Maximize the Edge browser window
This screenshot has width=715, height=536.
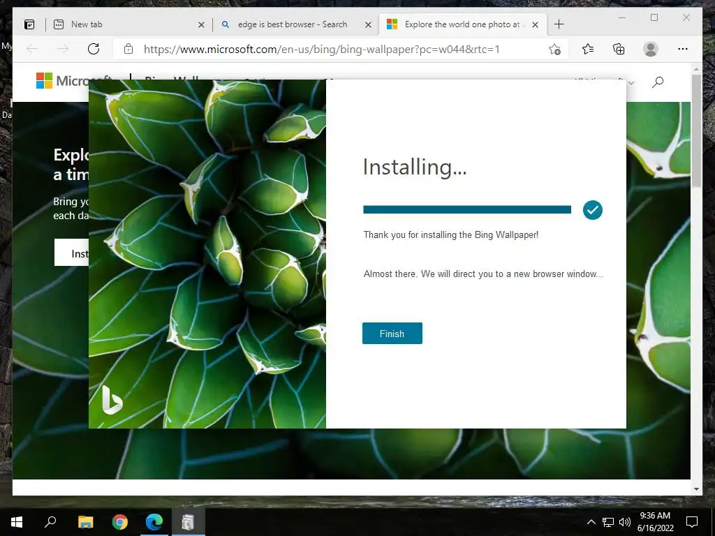coord(654,17)
